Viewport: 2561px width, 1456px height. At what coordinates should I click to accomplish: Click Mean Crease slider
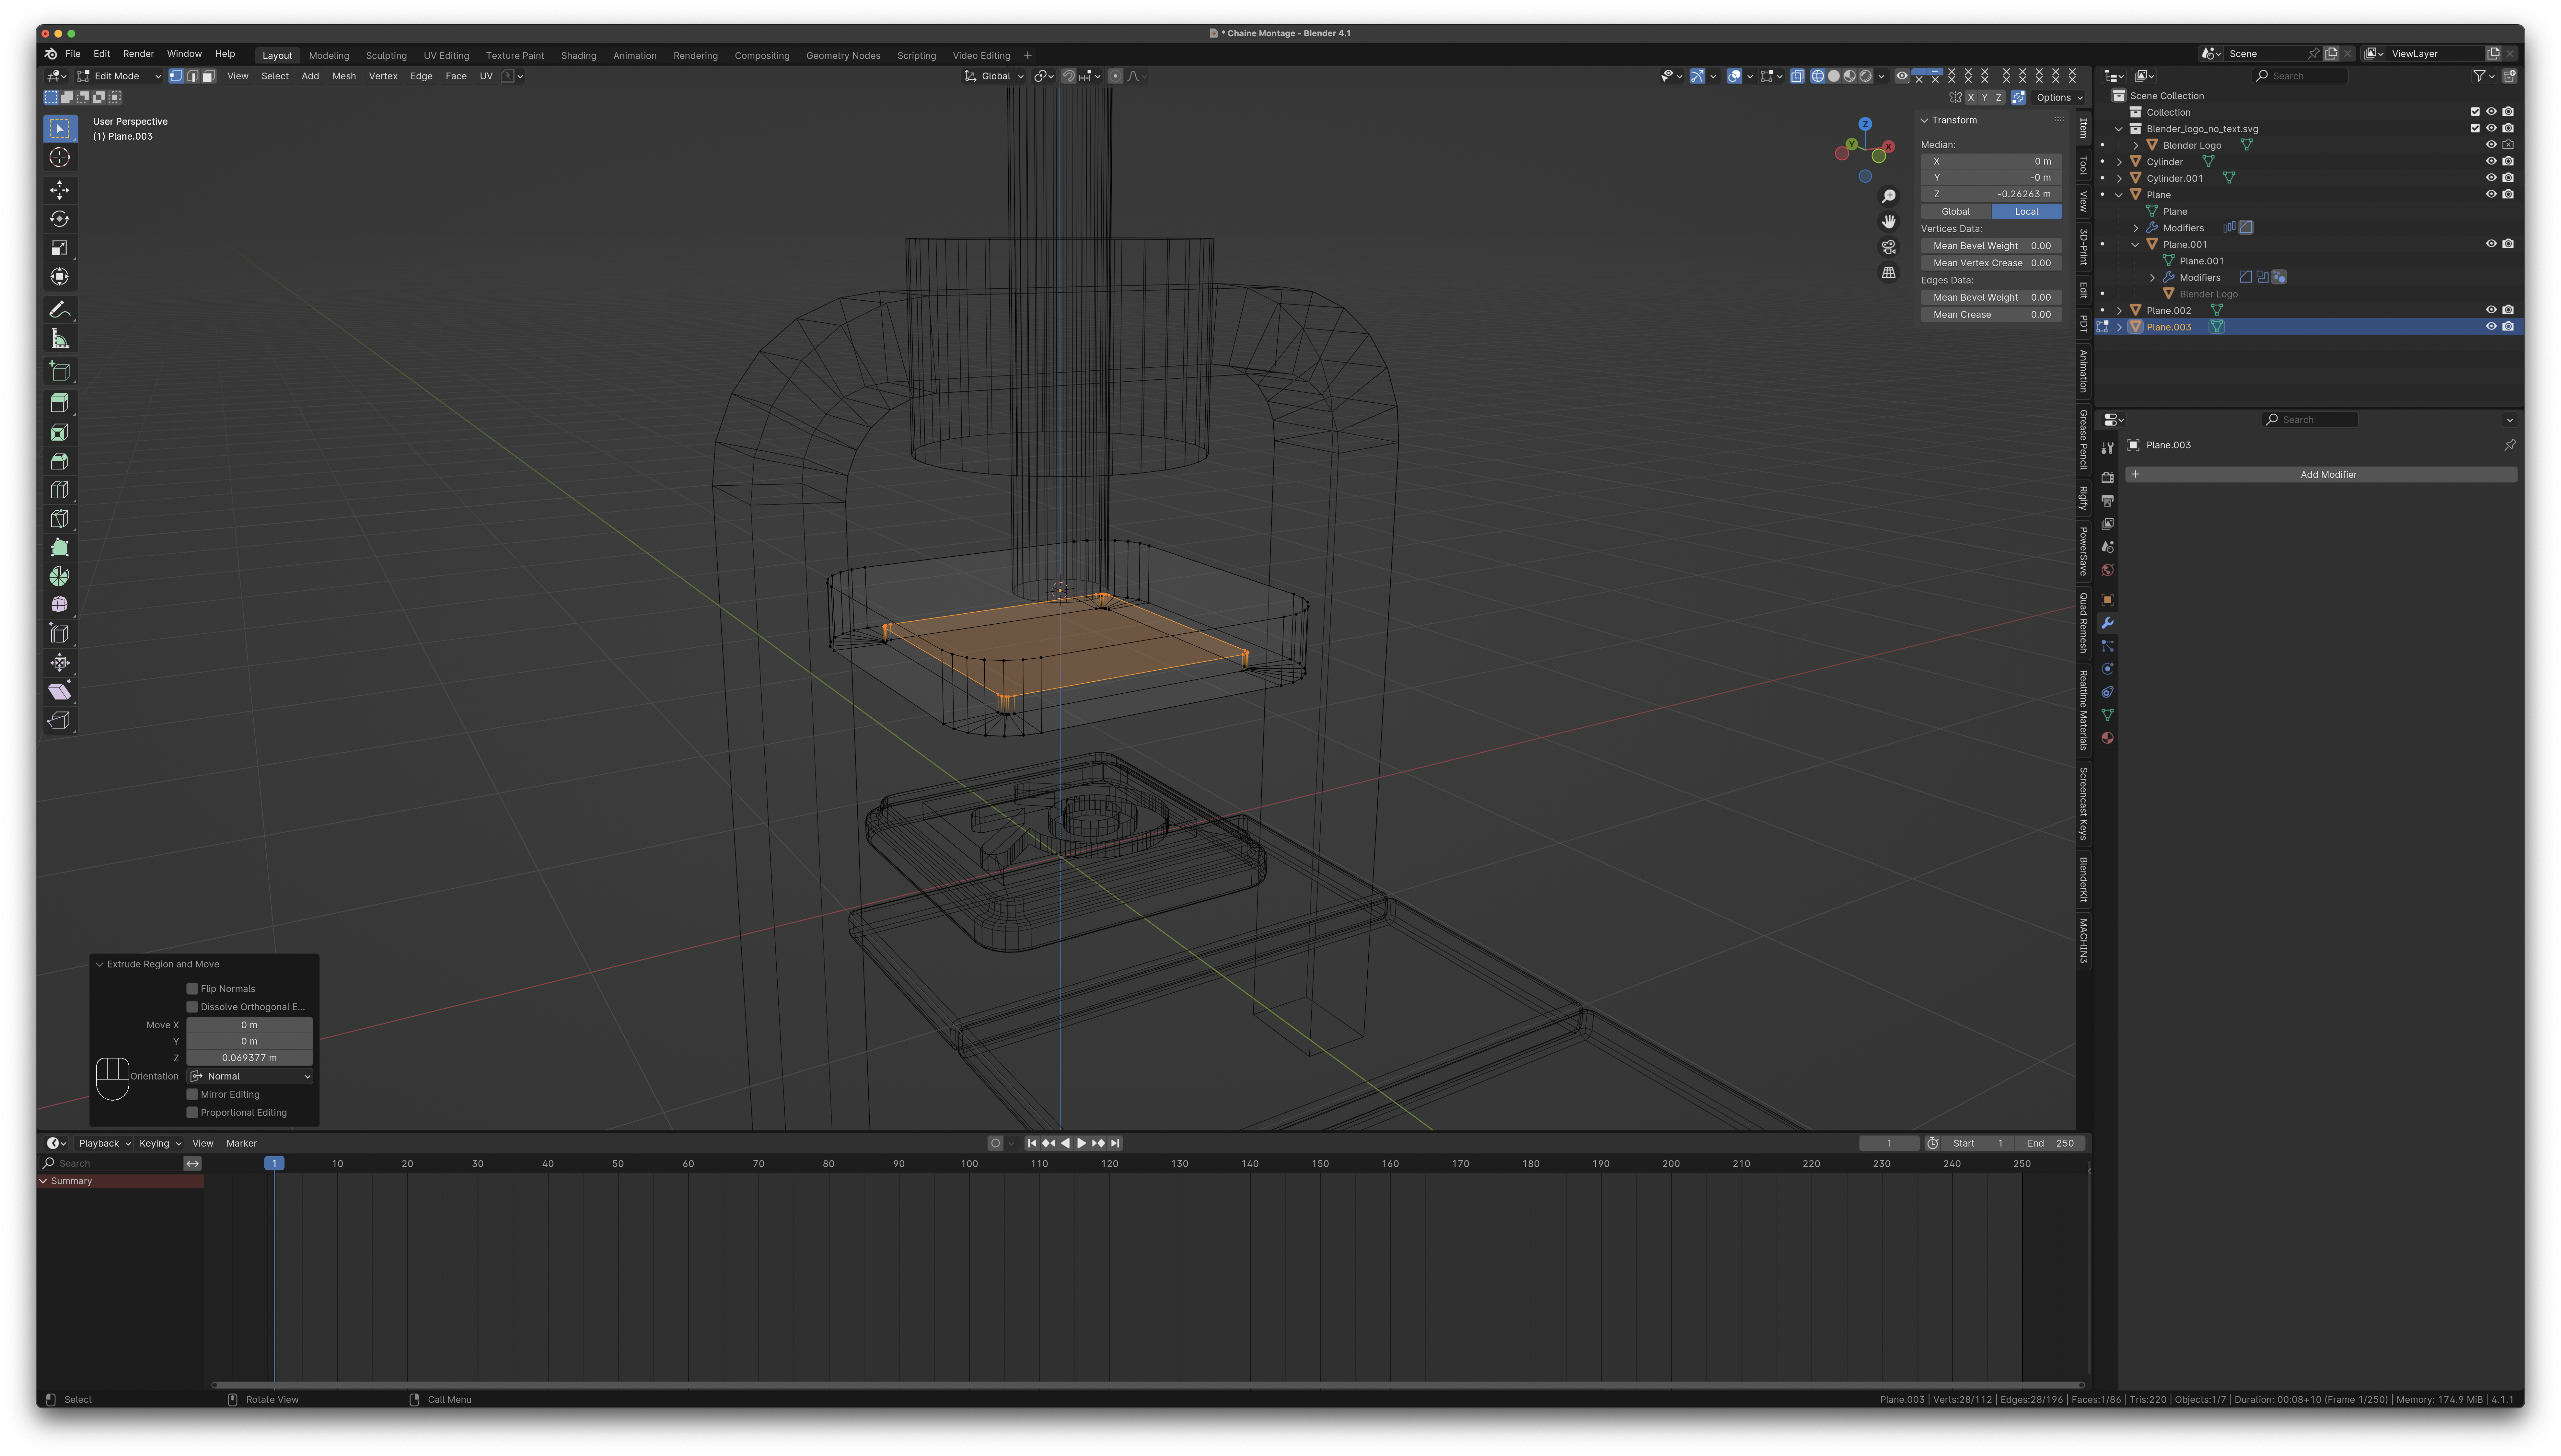coord(1991,315)
